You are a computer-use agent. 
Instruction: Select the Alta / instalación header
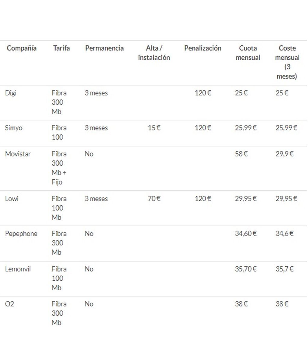pyautogui.click(x=154, y=53)
